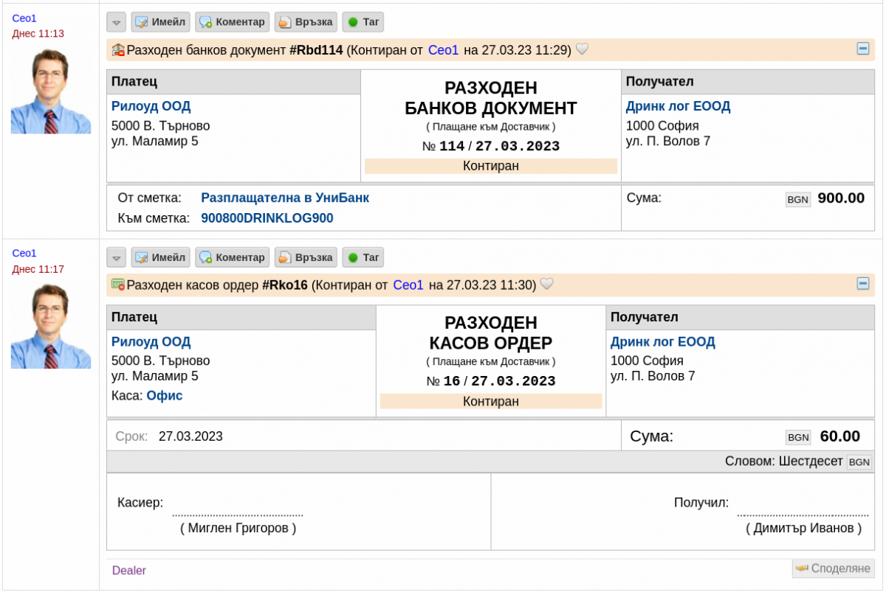Screen dimensions: 886x592
Task: Click Имейл button on cash order Rko16
Action: (x=160, y=257)
